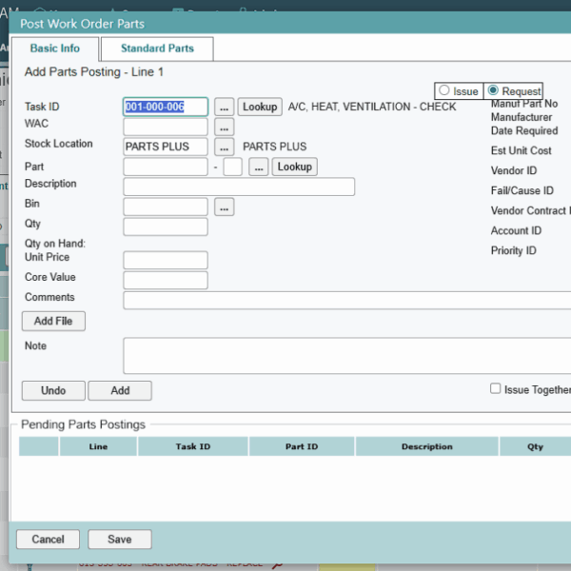
Task: Click the Task ID column header
Action: coord(193,446)
